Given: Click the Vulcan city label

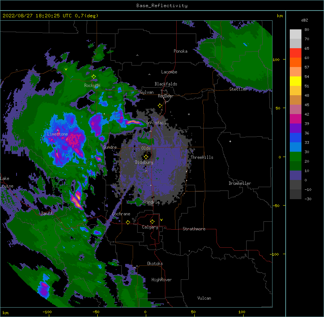Looking at the screenshot, I should [x=204, y=298].
